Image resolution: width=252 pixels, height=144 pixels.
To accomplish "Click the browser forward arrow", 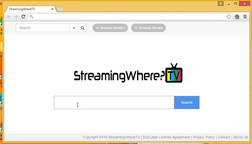I will click(16, 17).
